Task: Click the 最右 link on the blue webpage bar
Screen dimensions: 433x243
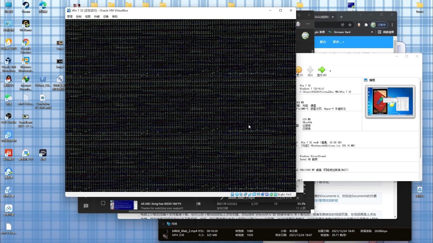Action: coord(323,42)
